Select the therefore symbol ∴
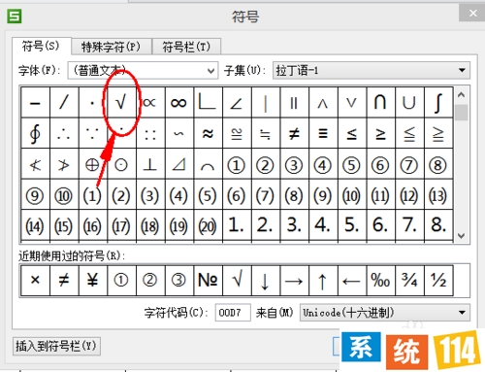 (x=64, y=133)
